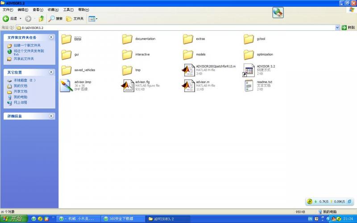This screenshot has height=223, width=357.
Task: Collapse the 其它位置 panel
Action: click(51, 72)
